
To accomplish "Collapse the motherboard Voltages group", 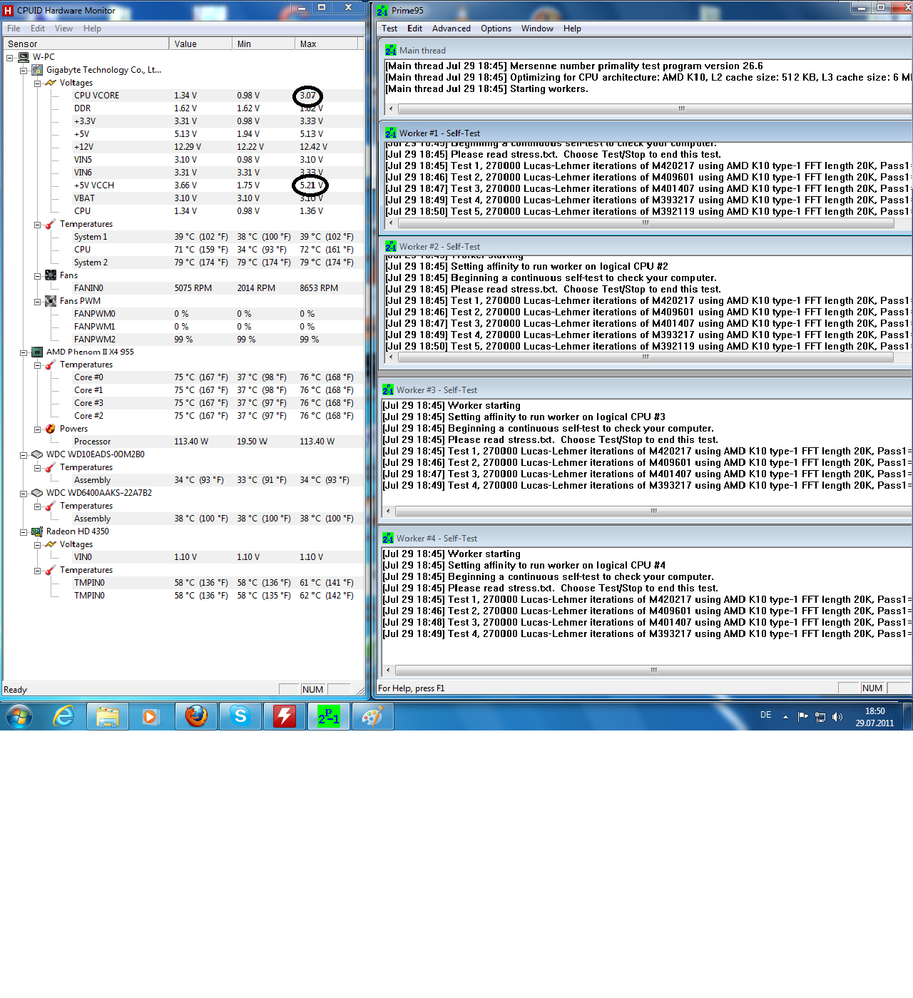I will coord(37,83).
